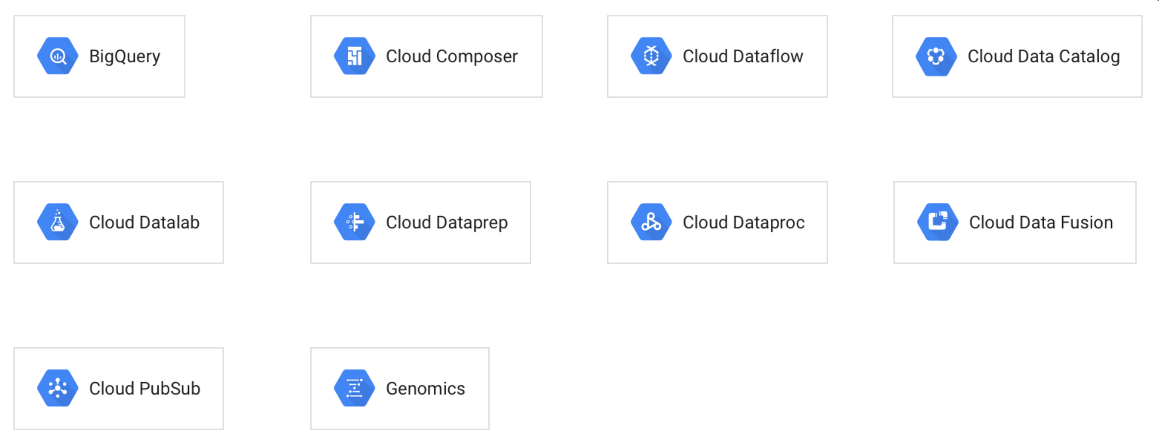Click the Cloud Data Catalog label

point(1043,56)
